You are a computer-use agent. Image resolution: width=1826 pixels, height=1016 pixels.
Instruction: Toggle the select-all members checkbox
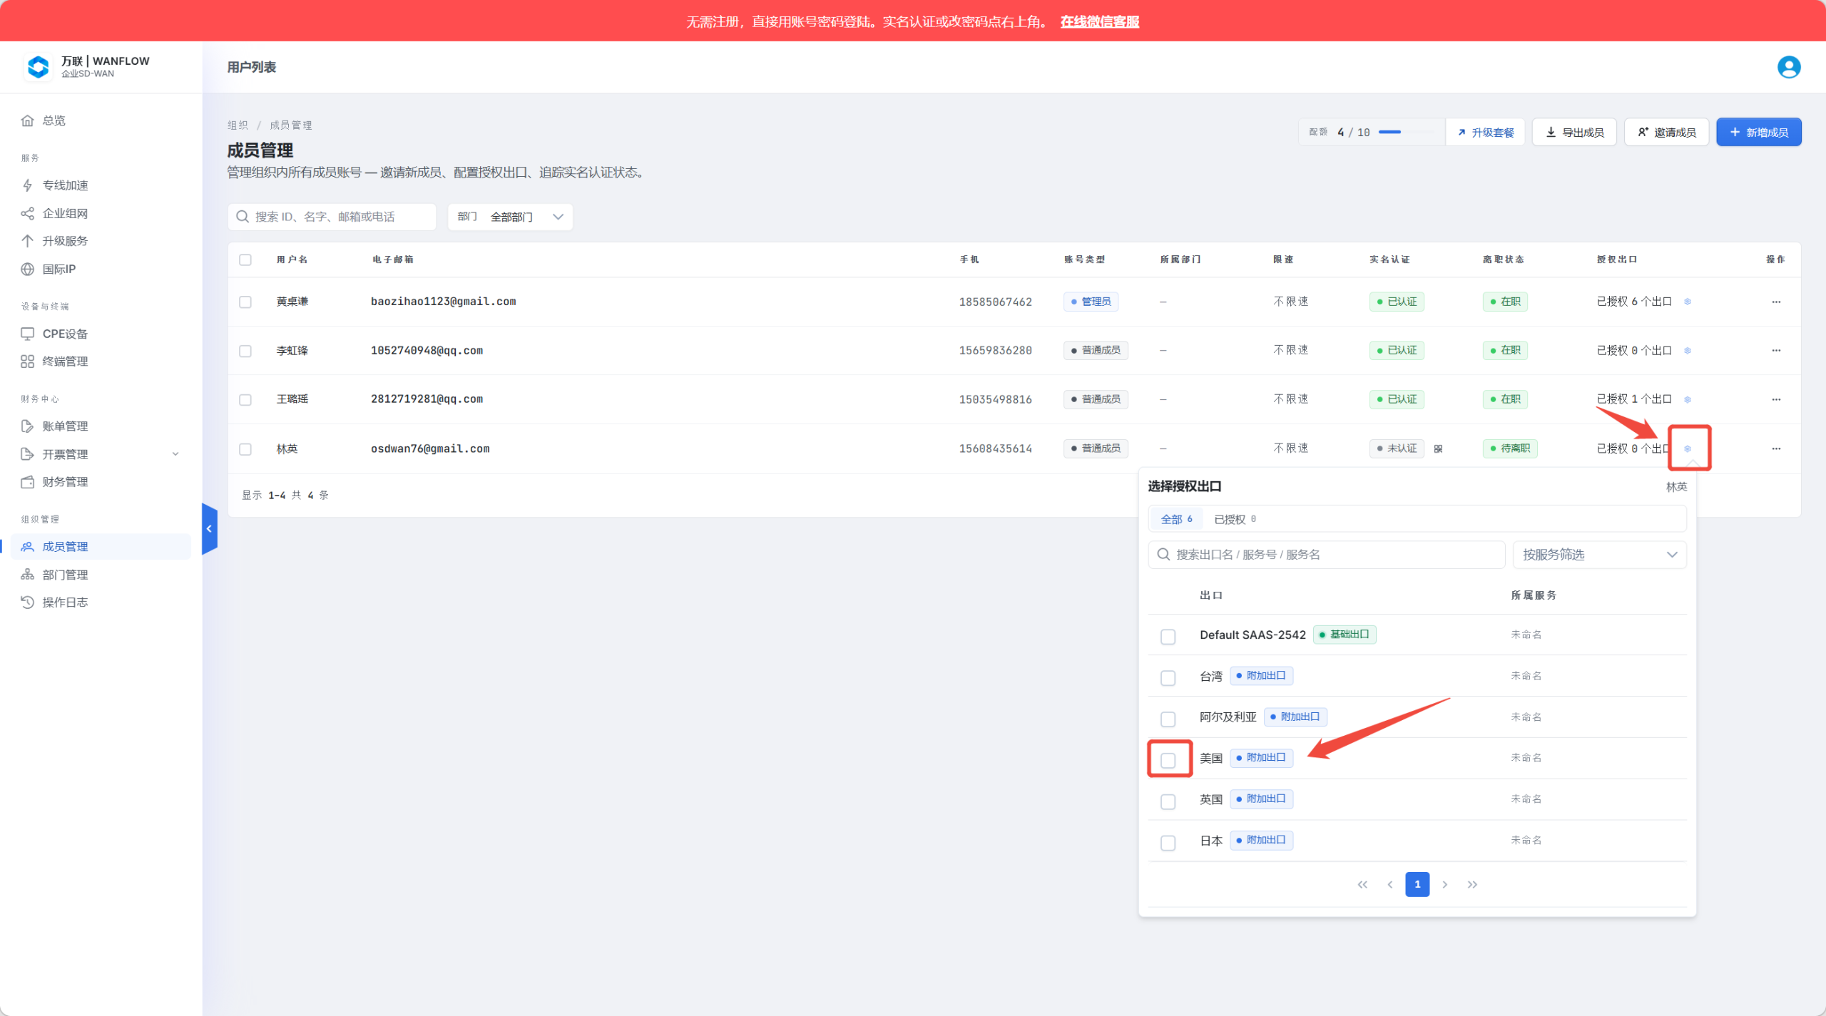[245, 260]
